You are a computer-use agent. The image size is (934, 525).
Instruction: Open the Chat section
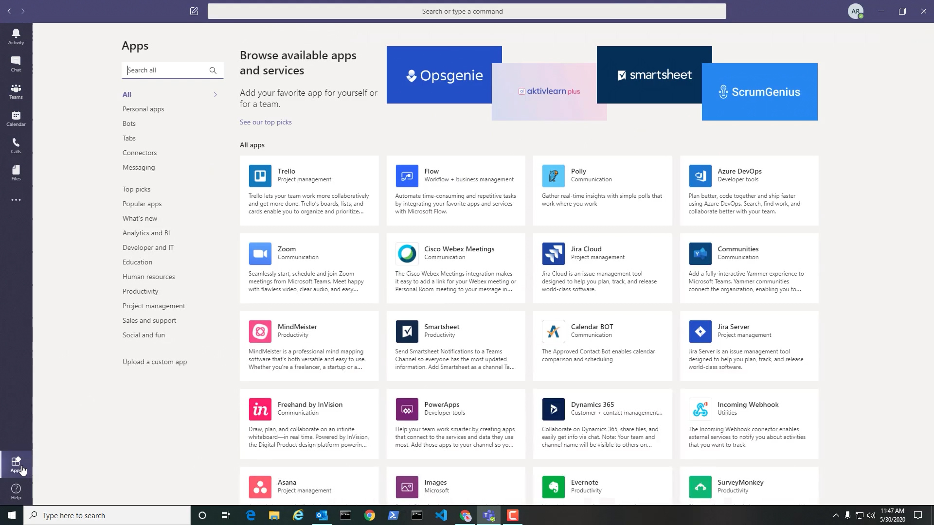pyautogui.click(x=16, y=64)
